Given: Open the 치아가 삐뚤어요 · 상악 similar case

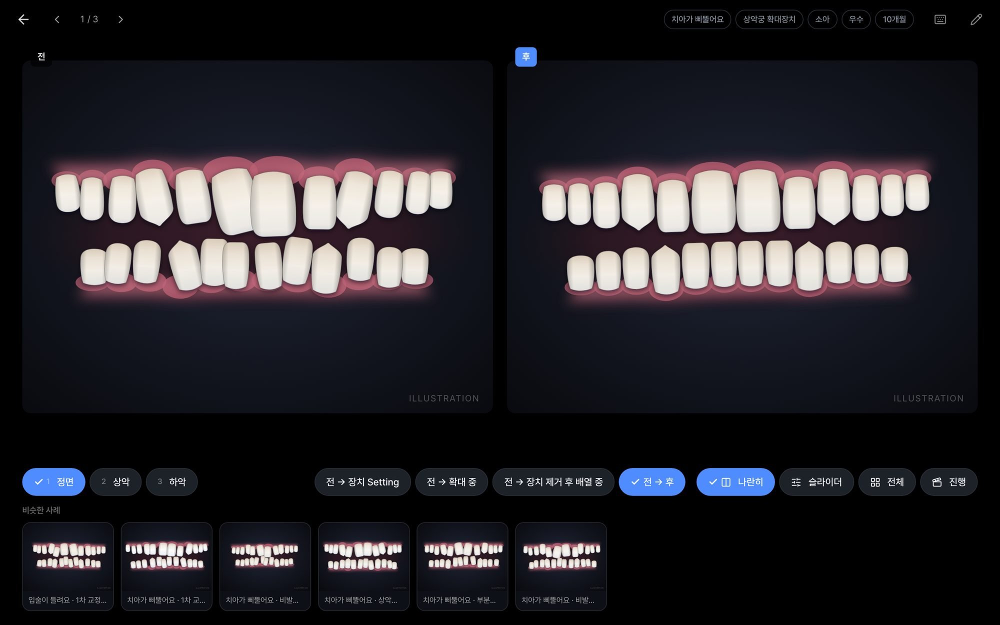Looking at the screenshot, I should (x=363, y=566).
